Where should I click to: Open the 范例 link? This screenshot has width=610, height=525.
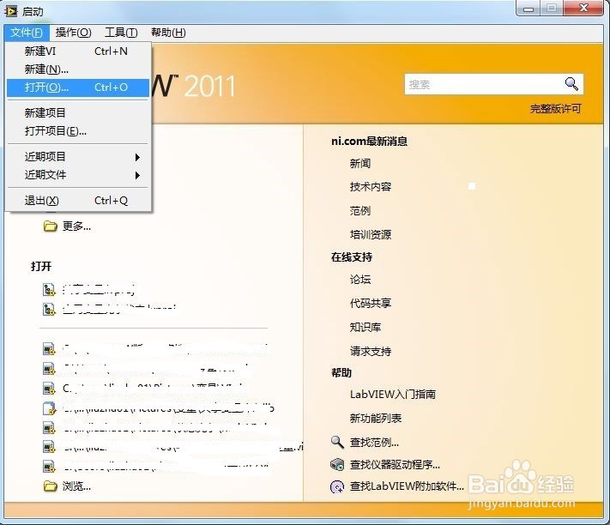click(359, 211)
